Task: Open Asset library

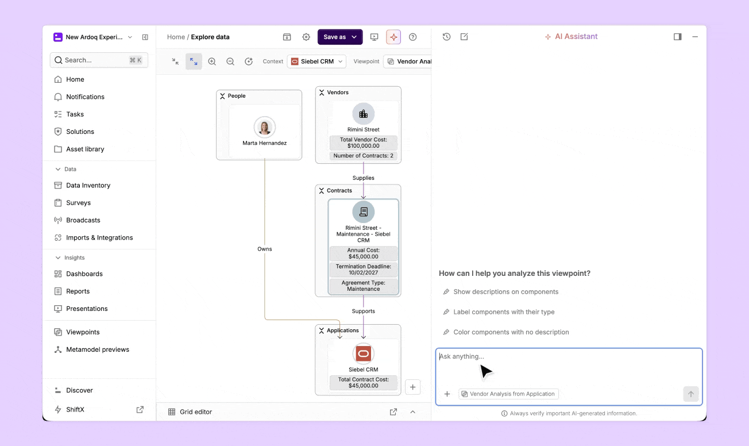Action: coord(85,149)
